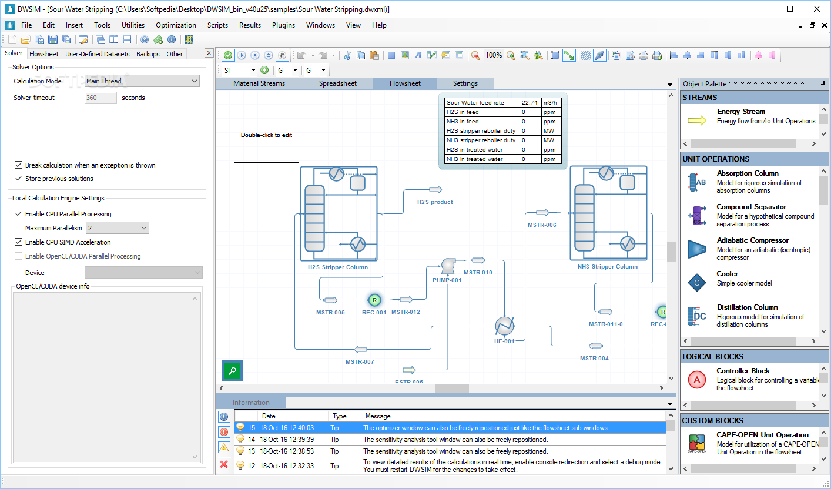This screenshot has height=489, width=831.
Task: Toggle Break calculation when exception is thrown
Action: [19, 165]
